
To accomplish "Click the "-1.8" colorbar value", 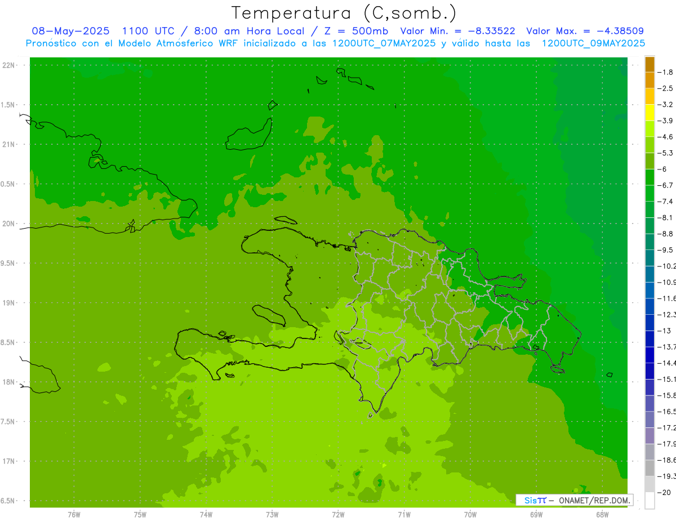I will (x=665, y=72).
